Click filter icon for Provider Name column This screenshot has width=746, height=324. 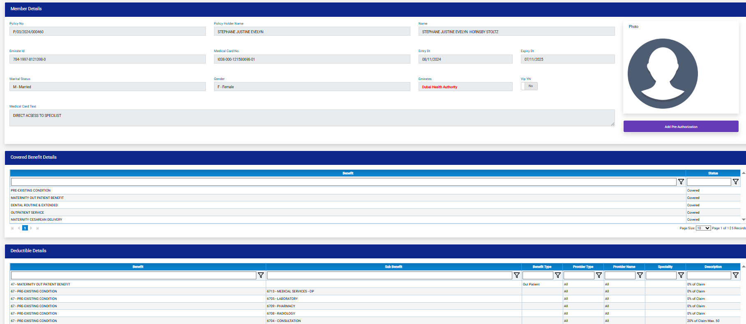pyautogui.click(x=640, y=275)
